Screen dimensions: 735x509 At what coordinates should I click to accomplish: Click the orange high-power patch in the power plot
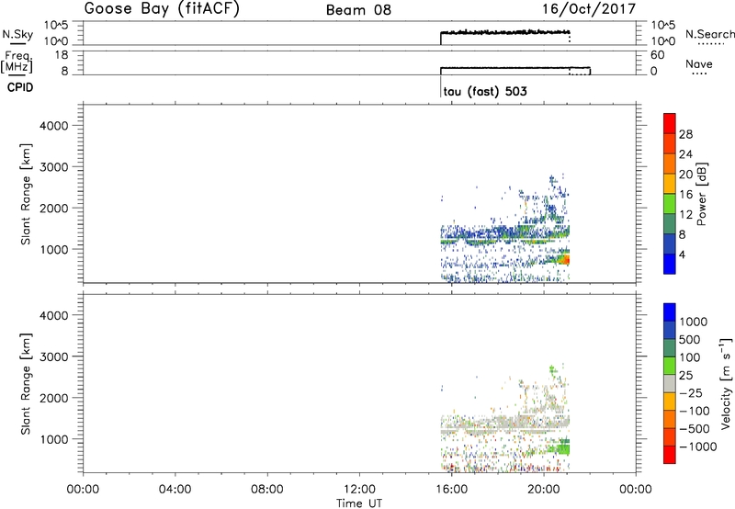[565, 259]
